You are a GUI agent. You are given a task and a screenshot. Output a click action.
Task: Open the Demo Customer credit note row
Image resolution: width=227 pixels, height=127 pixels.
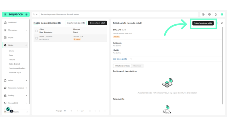point(70,38)
